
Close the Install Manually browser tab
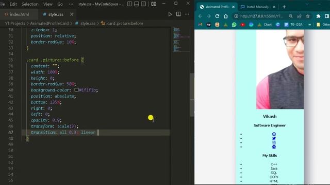[x=274, y=7]
